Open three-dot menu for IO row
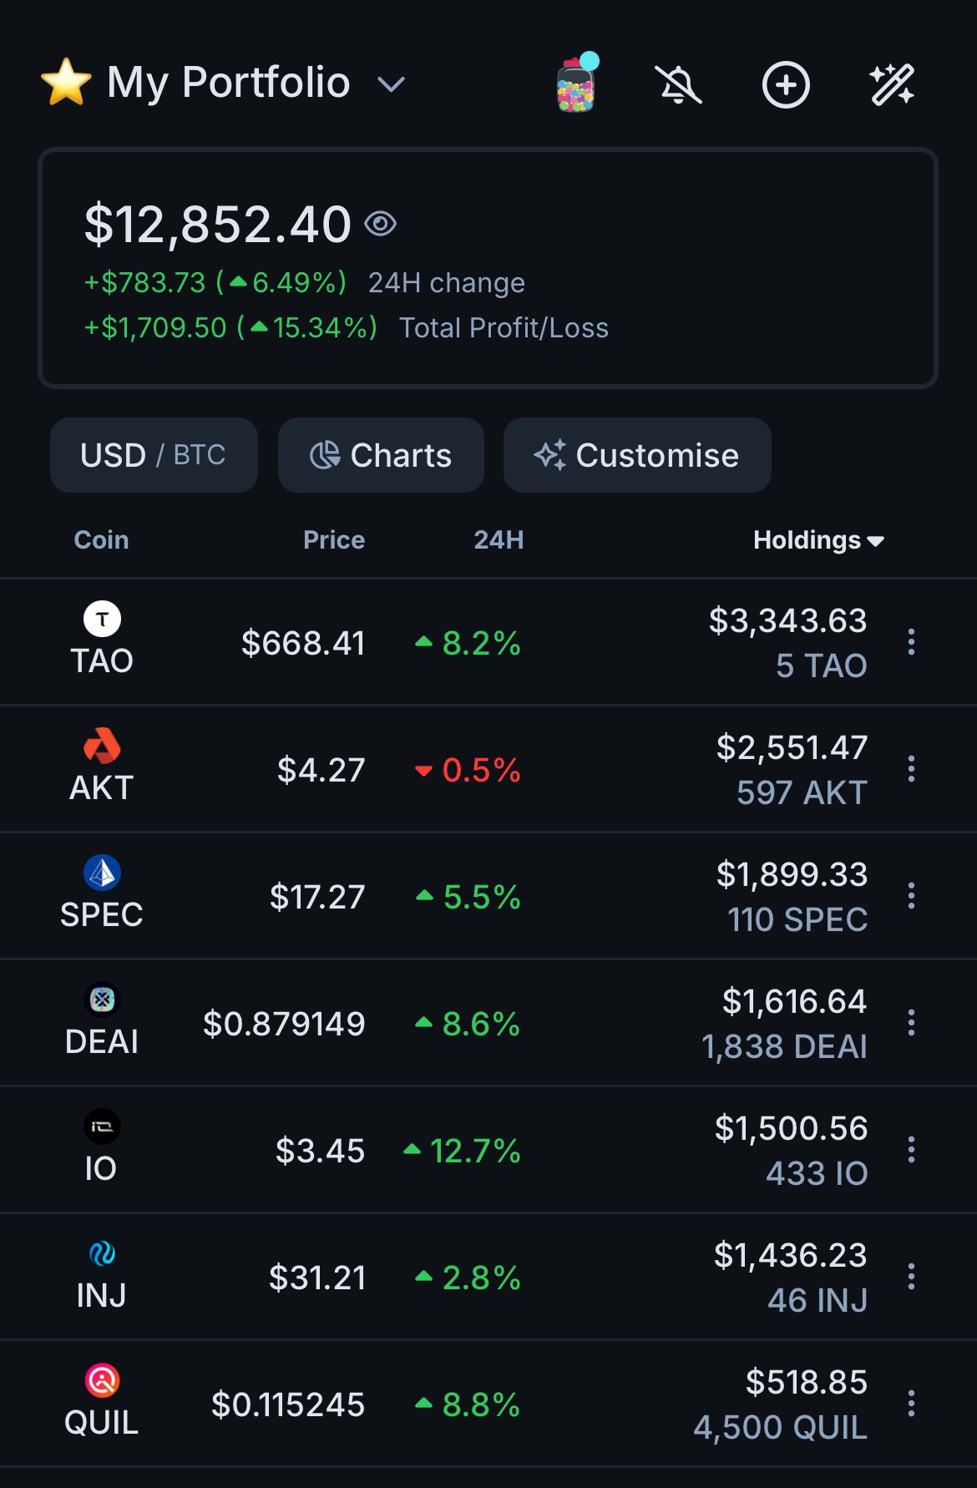977x1488 pixels. [911, 1150]
